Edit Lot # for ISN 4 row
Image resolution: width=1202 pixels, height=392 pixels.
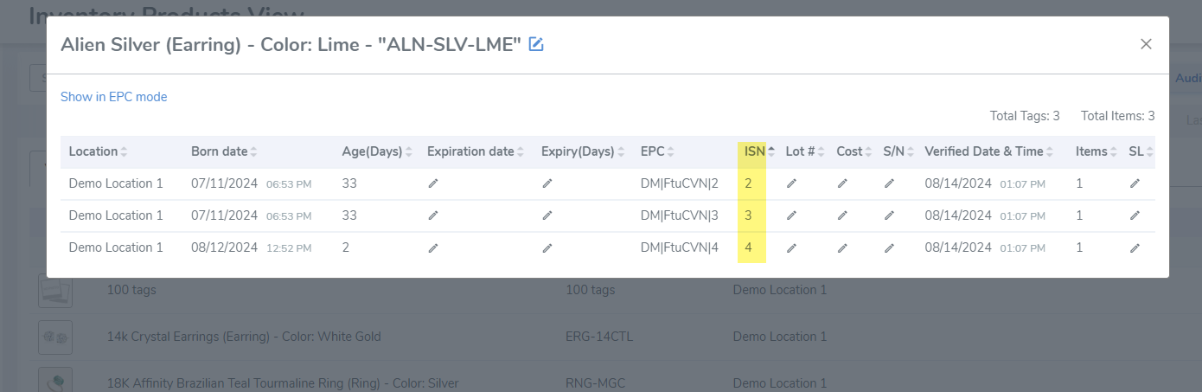coord(791,247)
